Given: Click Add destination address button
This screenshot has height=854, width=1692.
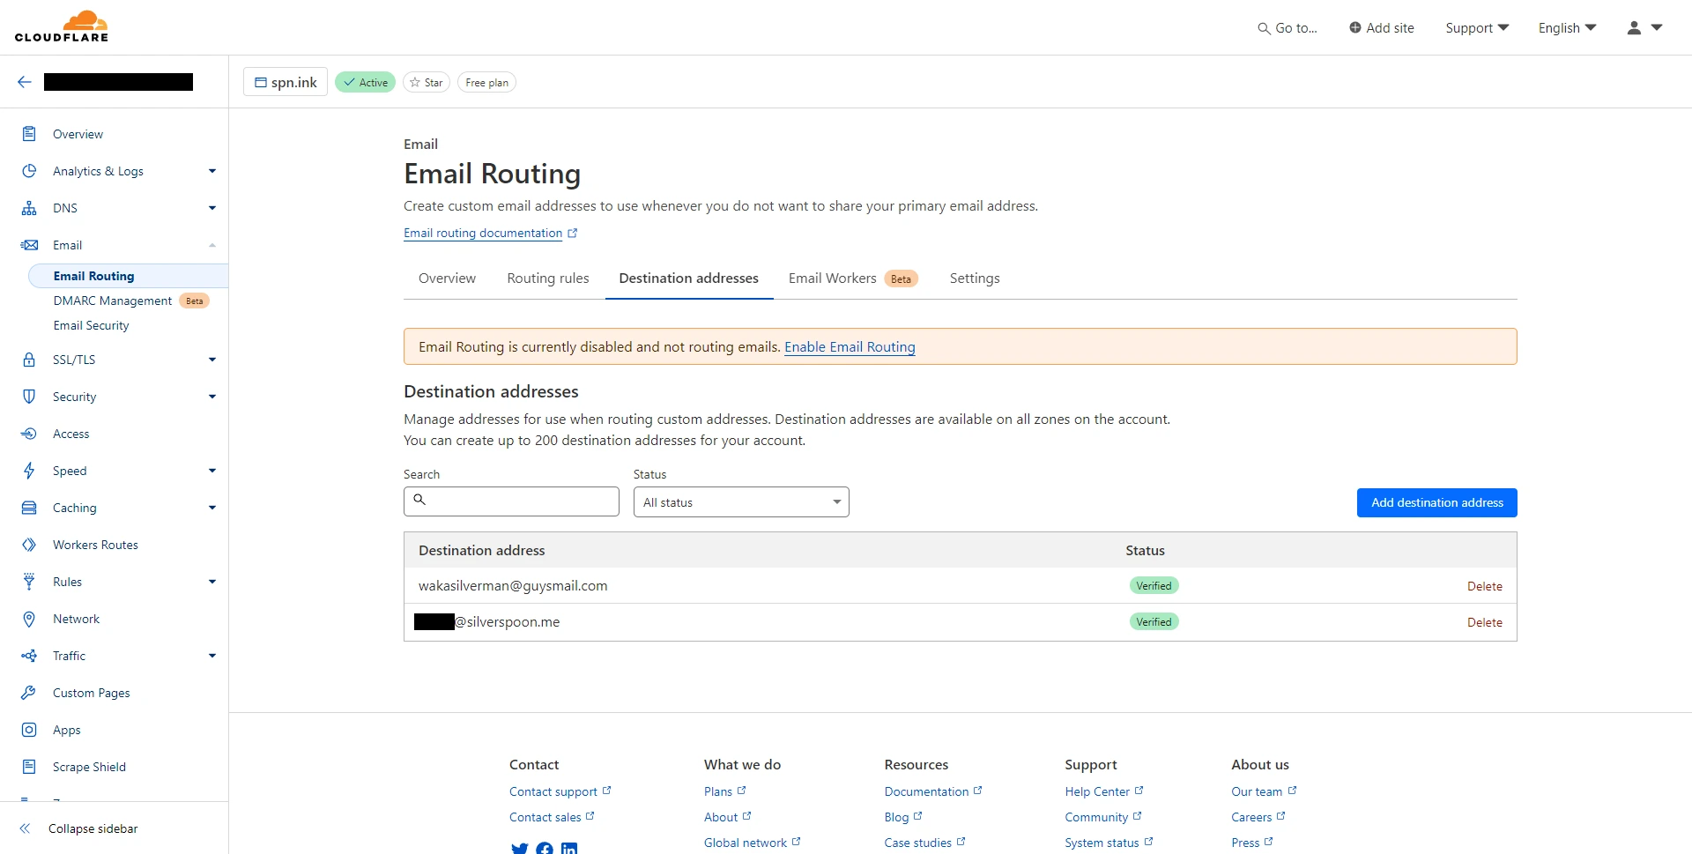Looking at the screenshot, I should pyautogui.click(x=1436, y=502).
